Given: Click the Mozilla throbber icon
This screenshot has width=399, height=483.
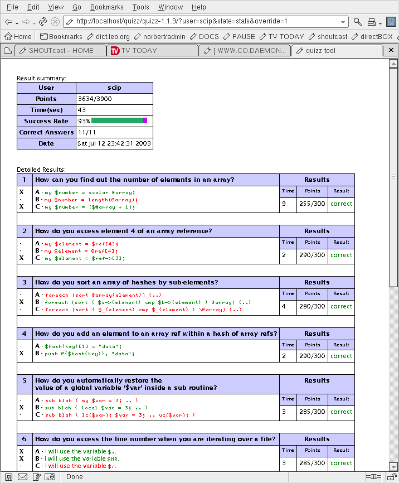Looking at the screenshot, I should tap(391, 22).
